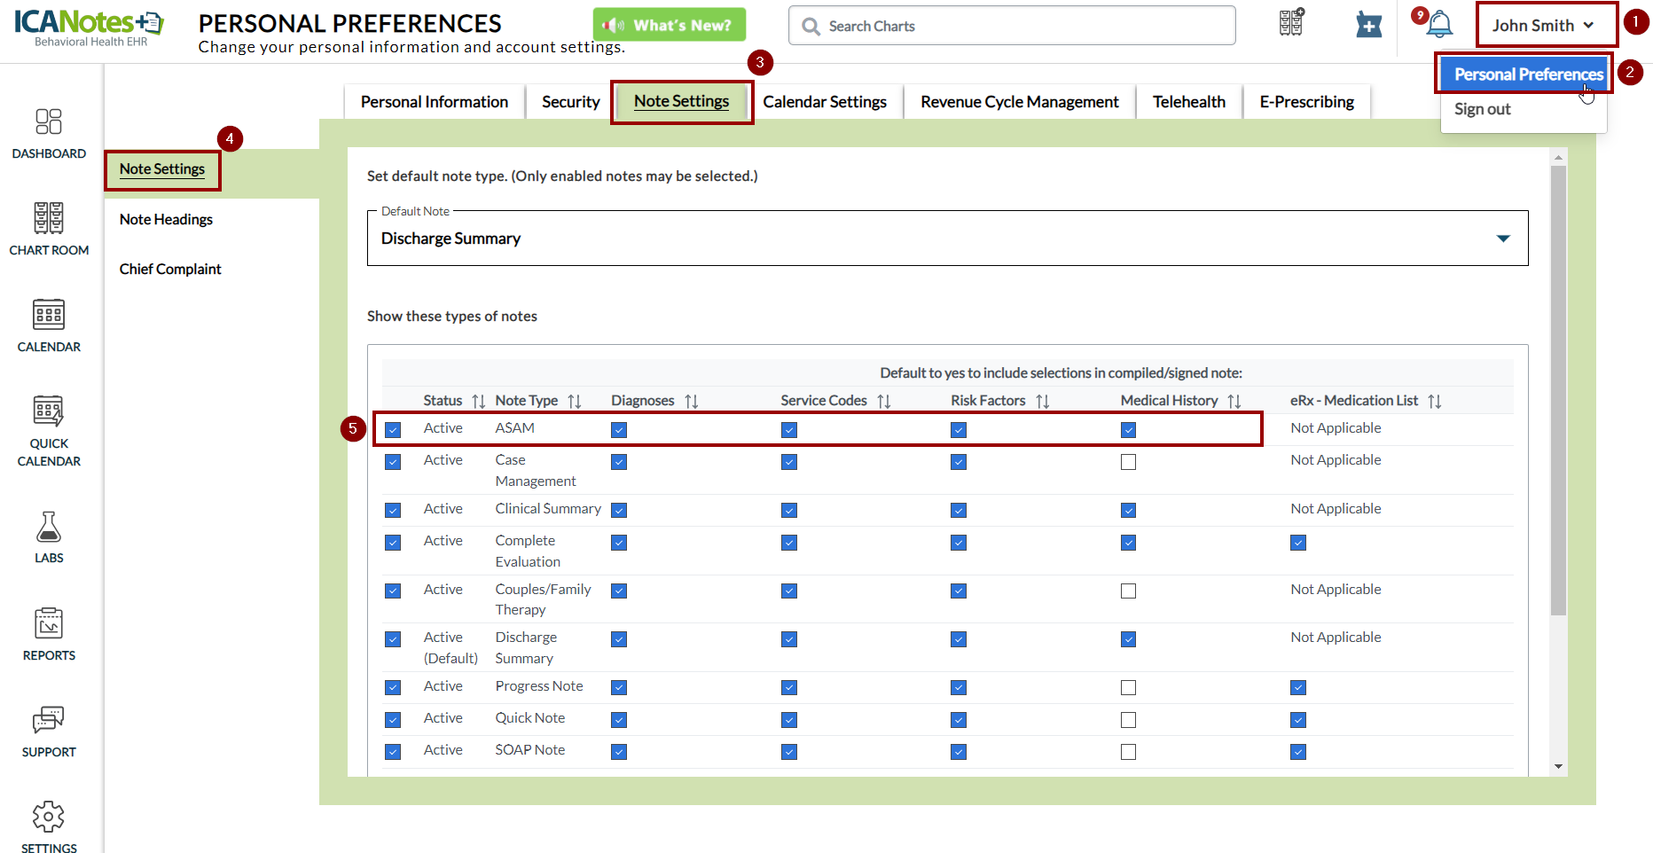The height and width of the screenshot is (853, 1653).
Task: Check Medical History for Case Management
Action: click(x=1128, y=462)
